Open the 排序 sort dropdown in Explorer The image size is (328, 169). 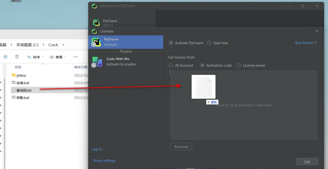coord(35,57)
